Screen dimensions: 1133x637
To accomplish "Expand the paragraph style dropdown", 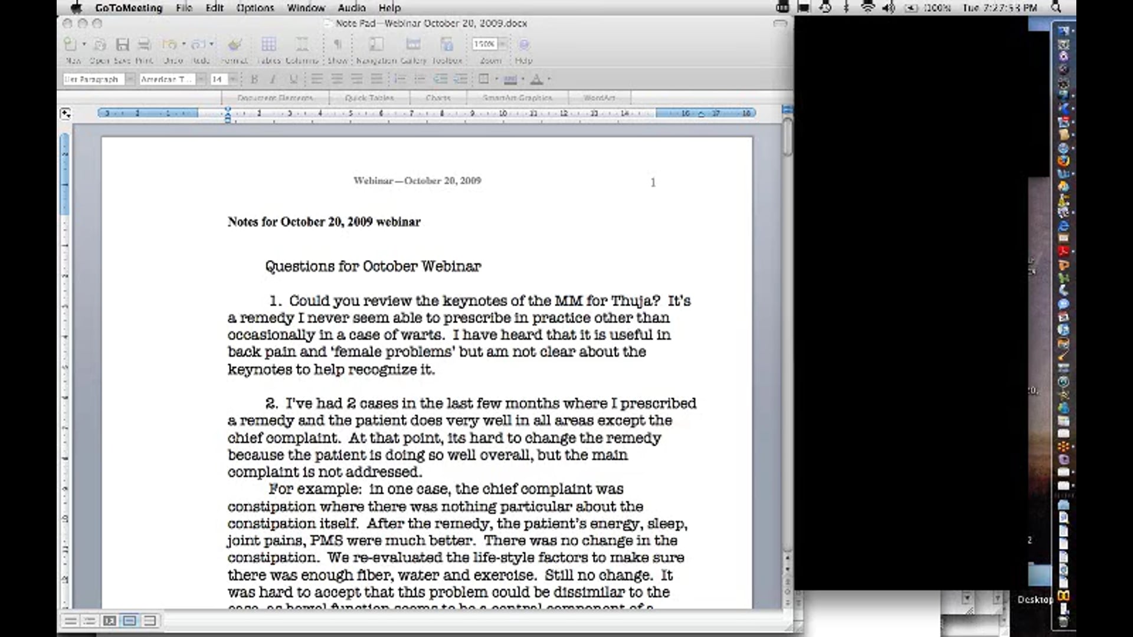I will (x=130, y=79).
